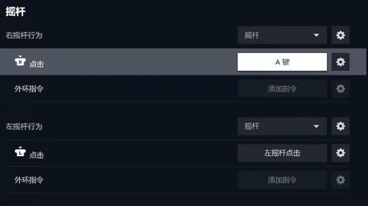Expand left stick dropdown arrow
The image size is (368, 206).
pos(317,127)
